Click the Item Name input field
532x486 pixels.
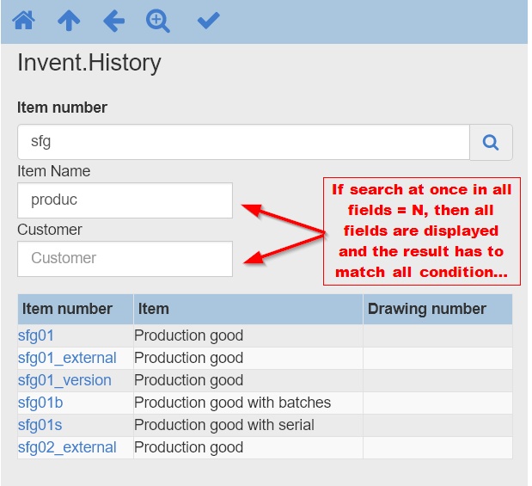(125, 200)
